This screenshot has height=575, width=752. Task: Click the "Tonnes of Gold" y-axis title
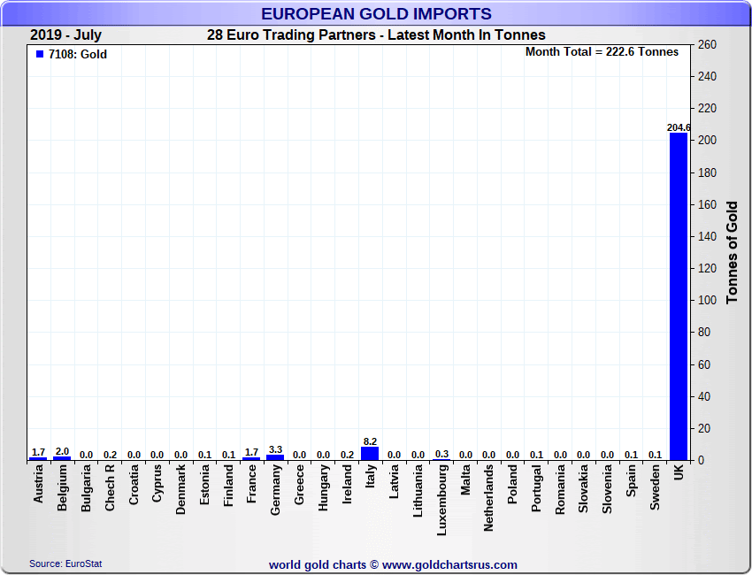point(732,252)
